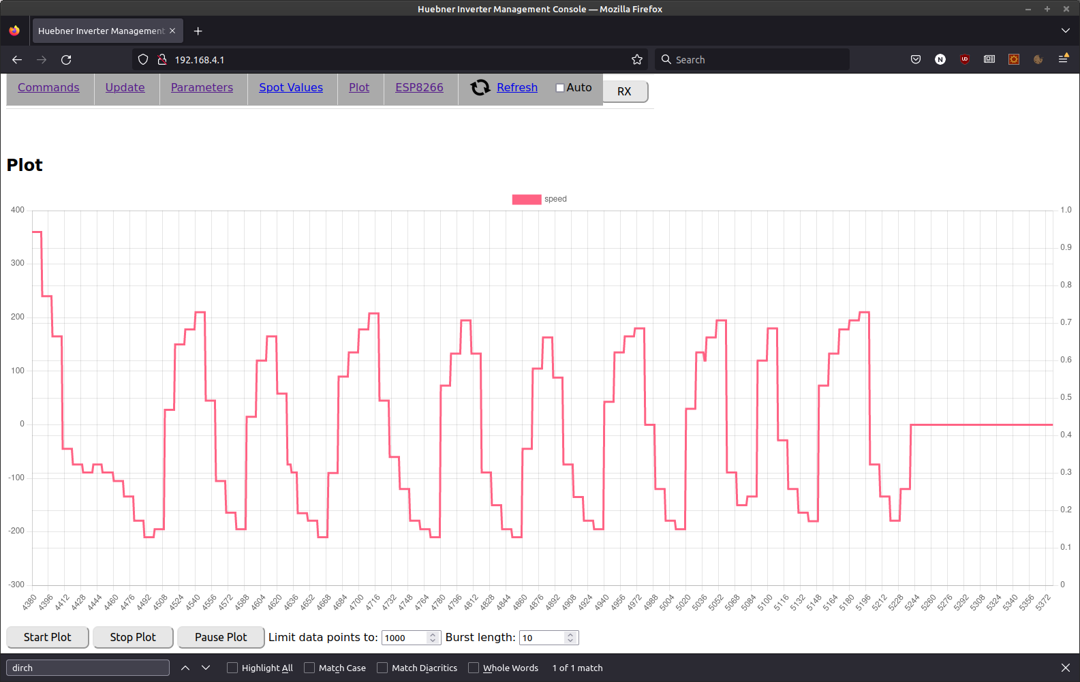Open the Pocket save icon
The width and height of the screenshot is (1080, 682).
(916, 60)
